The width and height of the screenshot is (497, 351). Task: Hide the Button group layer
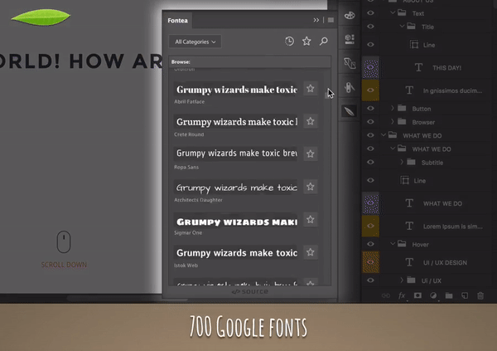[370, 109]
